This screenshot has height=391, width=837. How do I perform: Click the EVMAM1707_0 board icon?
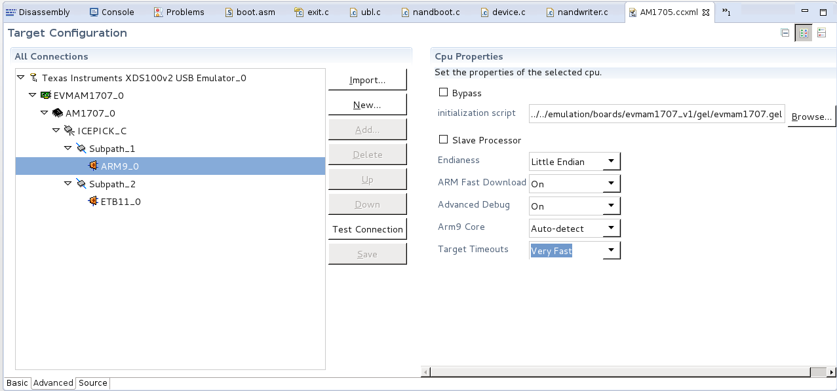tap(46, 96)
